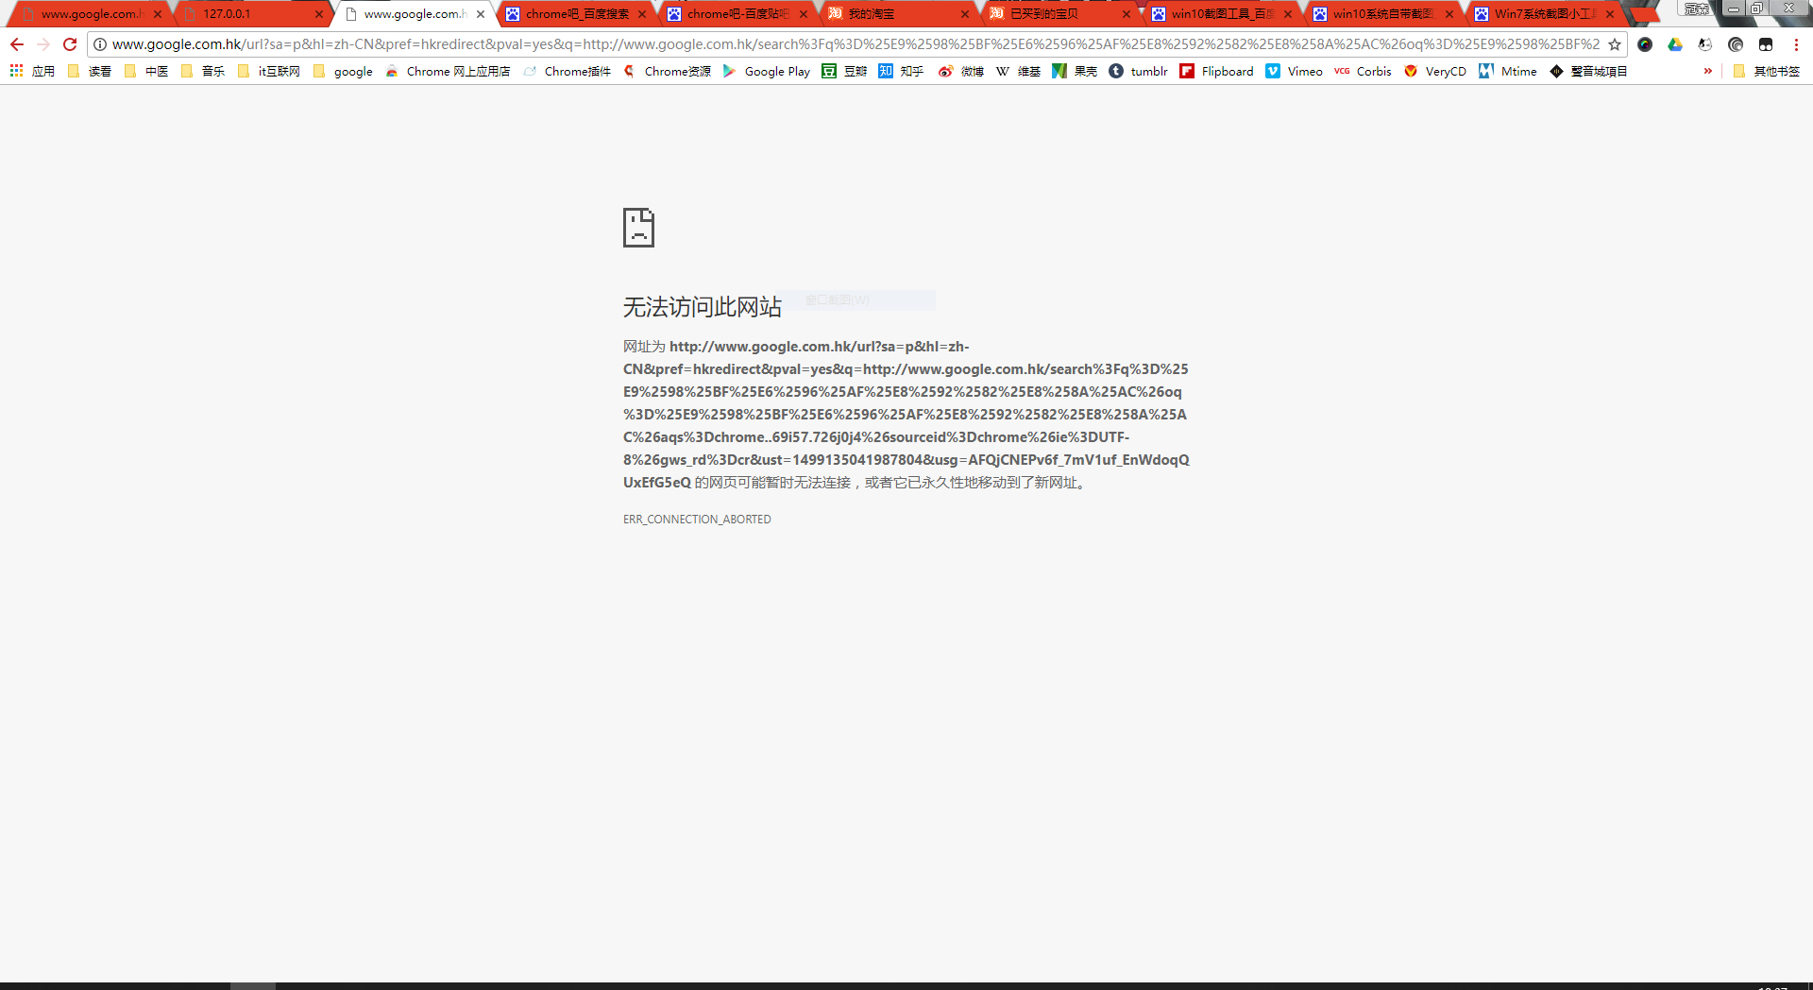The image size is (1813, 990).
Task: Open the 音乐 bookmark folder
Action: click(203, 71)
